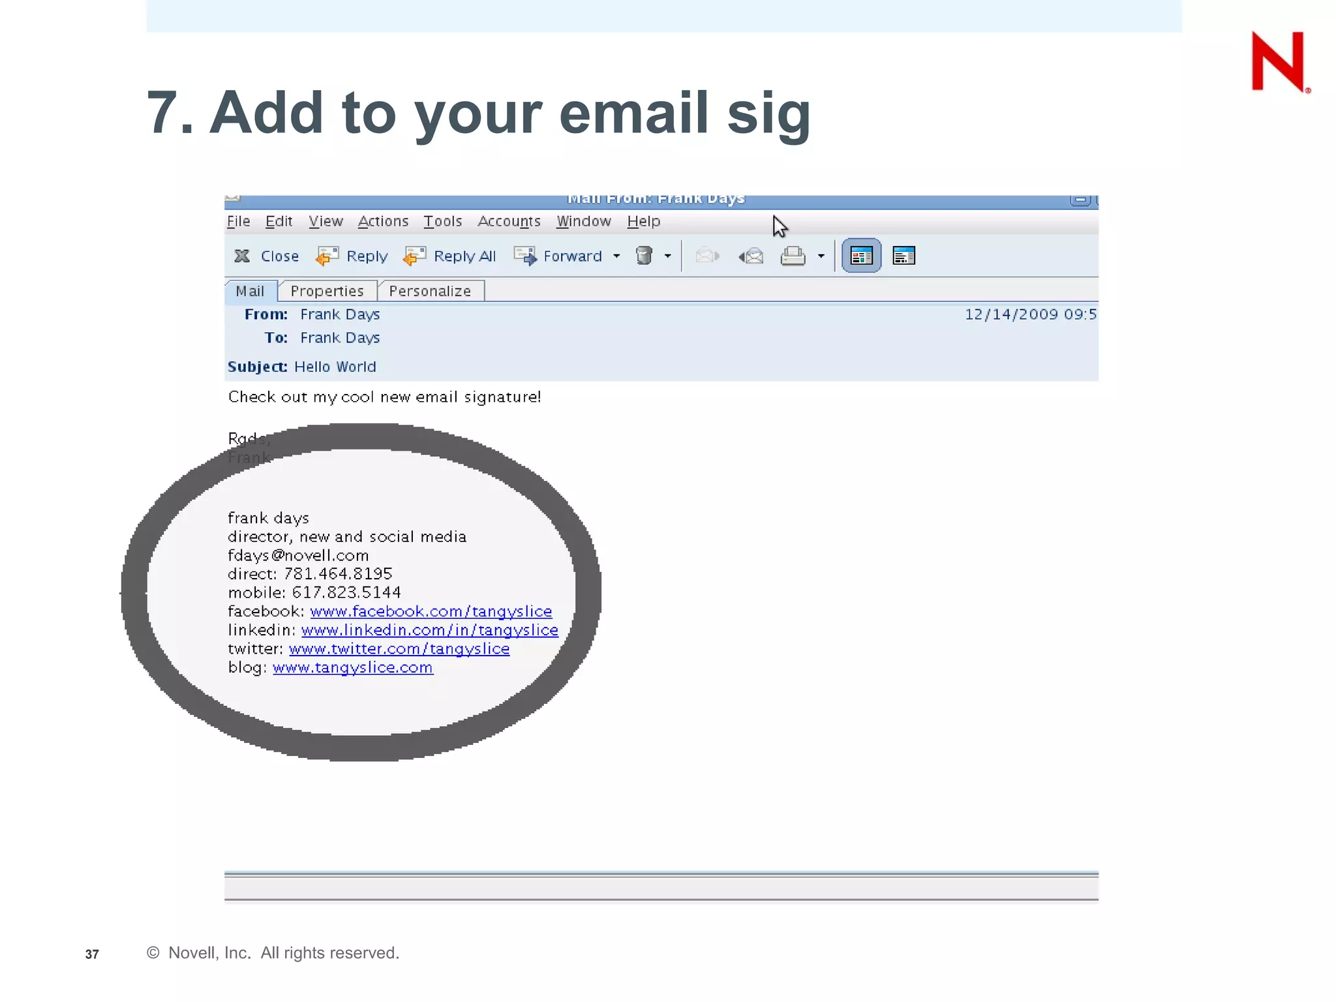Open the Print options dropdown arrow
Image resolution: width=1336 pixels, height=1002 pixels.
821,256
